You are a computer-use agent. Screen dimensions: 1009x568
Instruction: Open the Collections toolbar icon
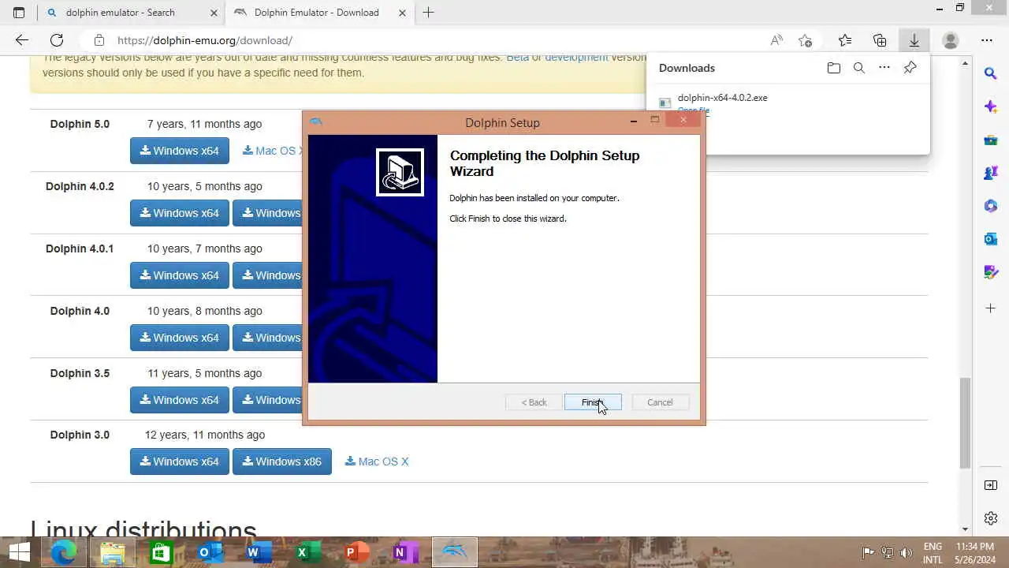point(880,40)
